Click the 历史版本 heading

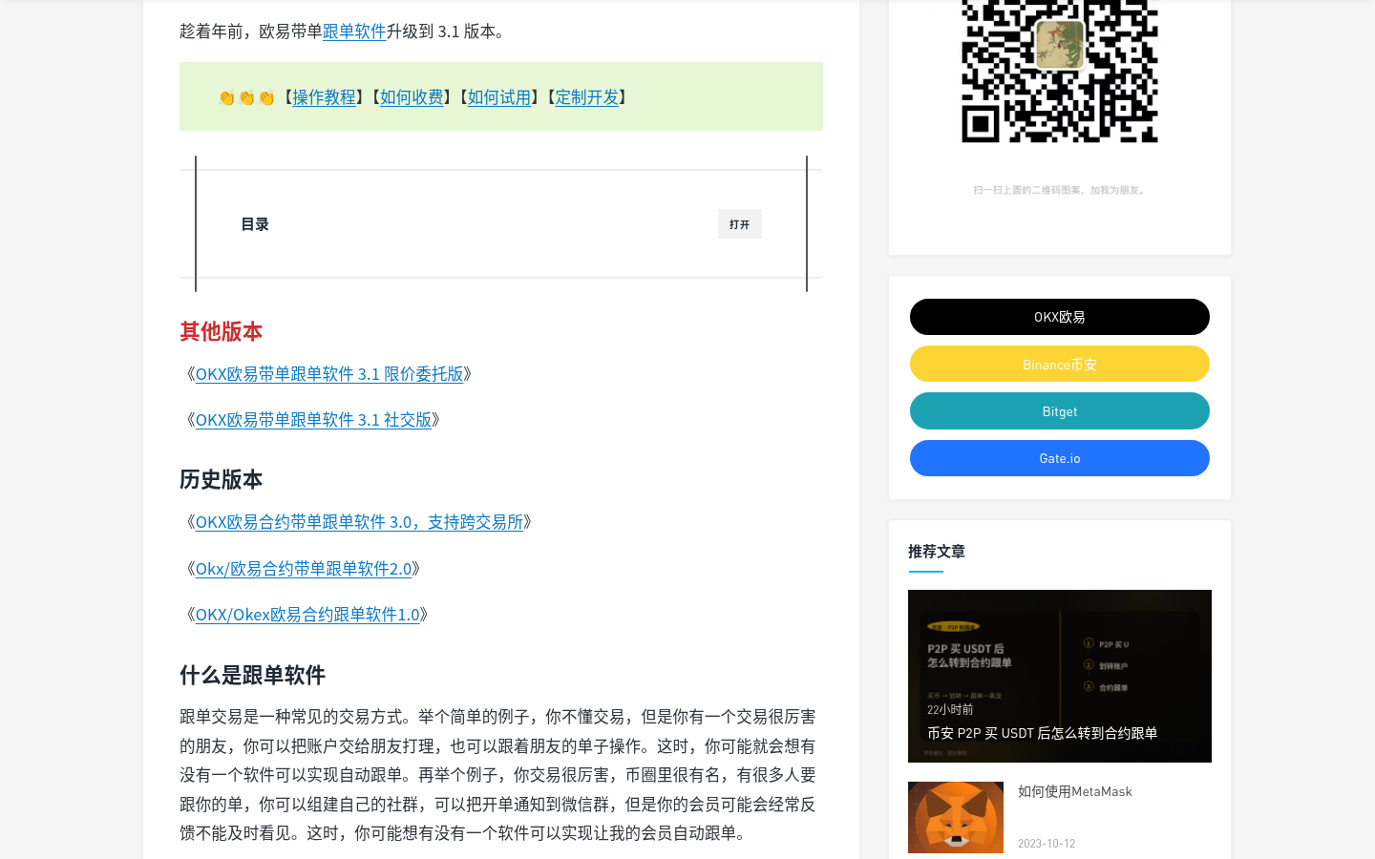point(221,480)
